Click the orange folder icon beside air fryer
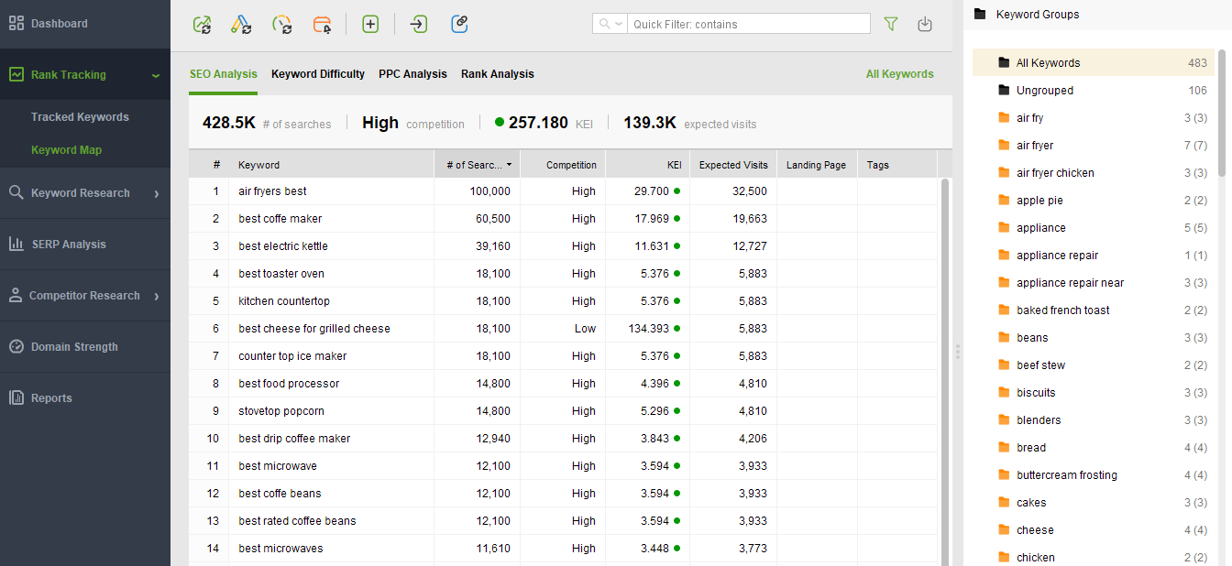 click(1004, 146)
